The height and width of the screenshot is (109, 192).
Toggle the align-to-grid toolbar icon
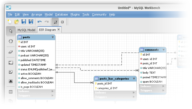coord(63,22)
